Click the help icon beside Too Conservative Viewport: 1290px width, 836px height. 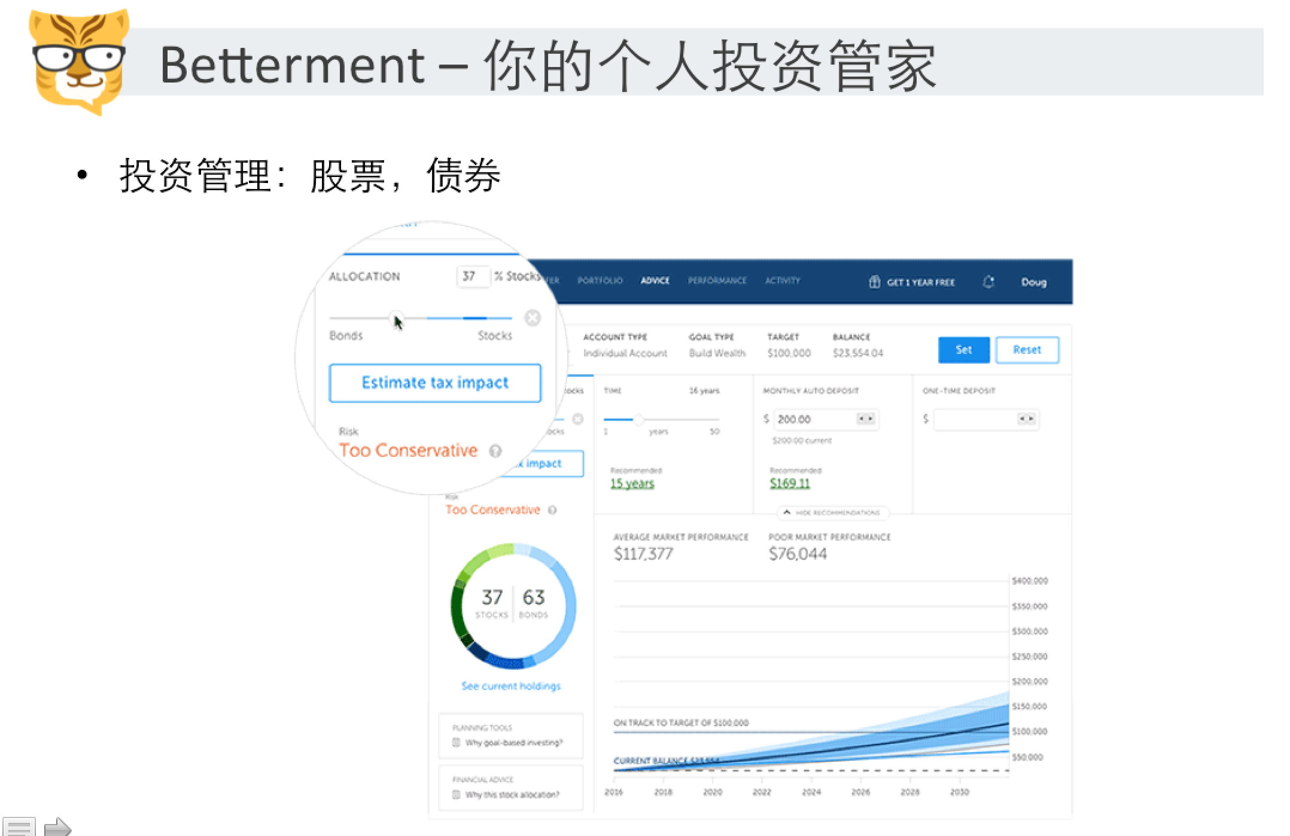point(495,452)
